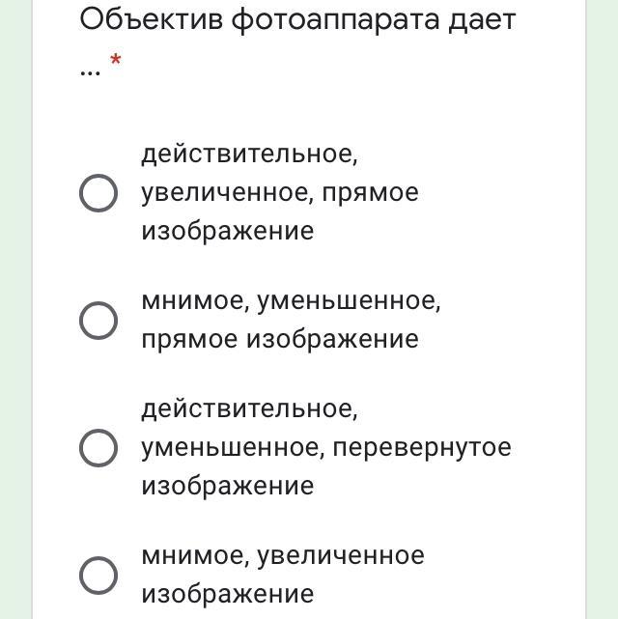Click label text "мнимое, уменьшенное, прямое изображение"

[x=290, y=320]
